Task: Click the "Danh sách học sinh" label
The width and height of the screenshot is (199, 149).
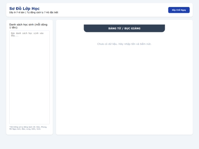Action: (28, 26)
